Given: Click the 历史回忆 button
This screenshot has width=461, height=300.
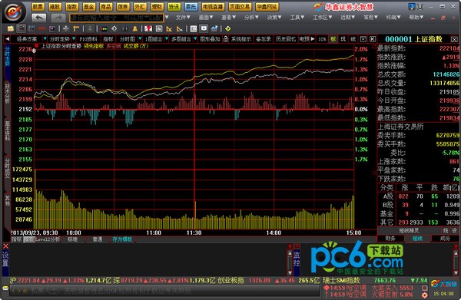Looking at the screenshot, I should point(286,39).
